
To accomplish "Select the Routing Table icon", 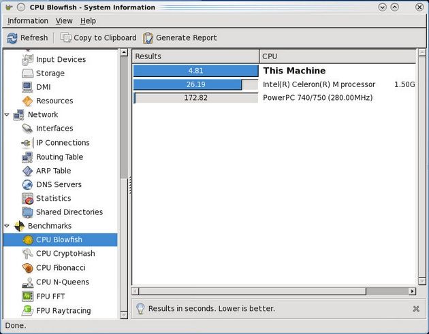I will coord(27,157).
